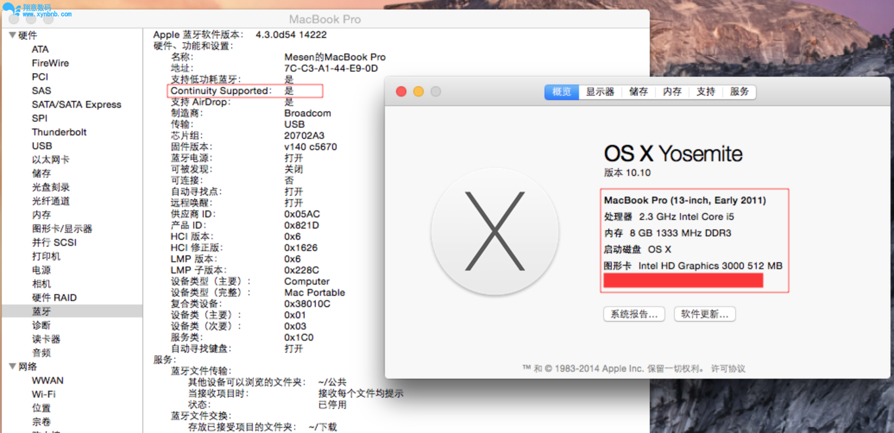Select USB in the hardware list
894x433 pixels.
coord(42,146)
